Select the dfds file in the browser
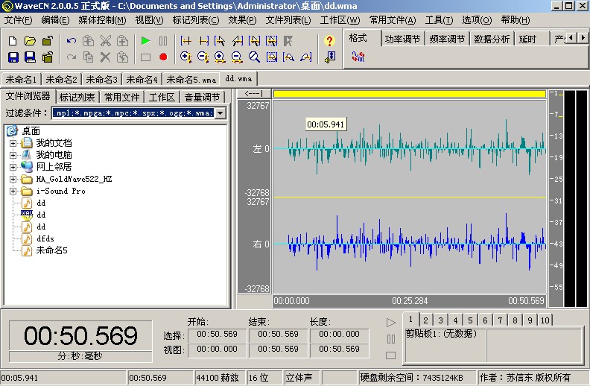 [45, 238]
